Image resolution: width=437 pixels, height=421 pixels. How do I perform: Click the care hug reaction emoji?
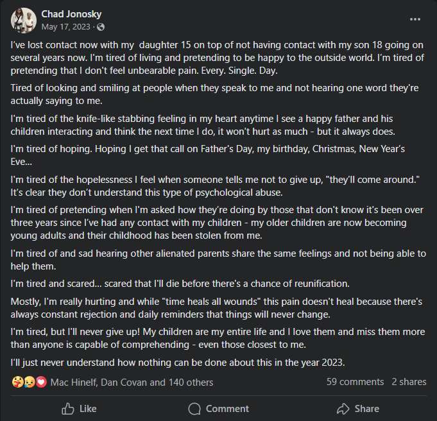pyautogui.click(x=17, y=382)
